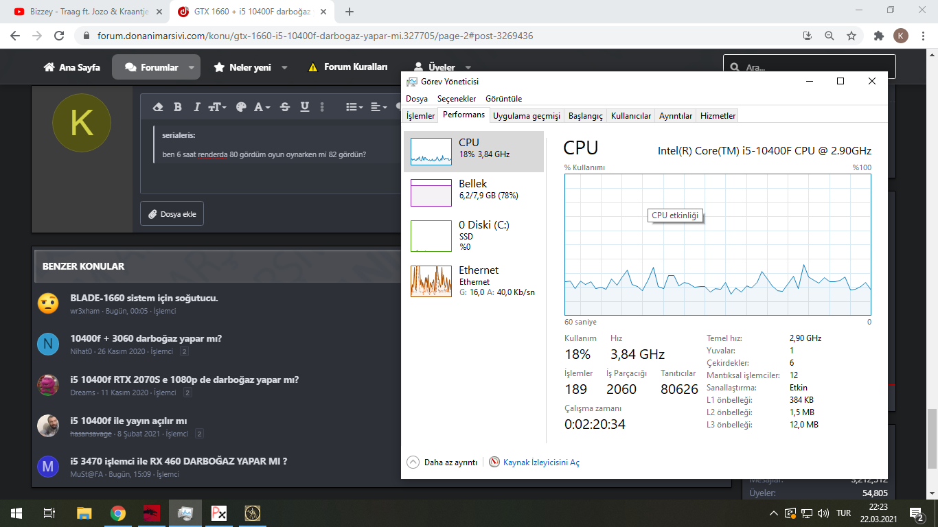Click the Nihat0 'N' avatar
The height and width of the screenshot is (527, 938).
48,344
